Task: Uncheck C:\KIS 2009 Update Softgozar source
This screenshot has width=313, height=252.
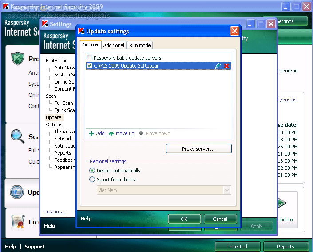Action: [x=90, y=66]
